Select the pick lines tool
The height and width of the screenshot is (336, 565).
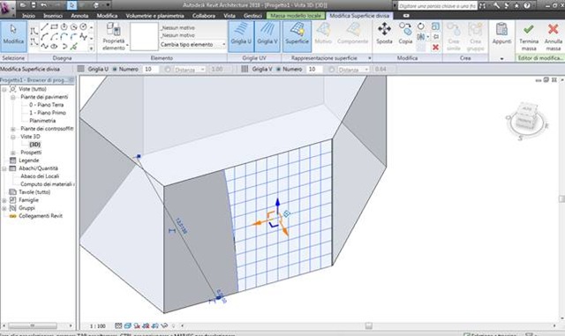[74, 46]
